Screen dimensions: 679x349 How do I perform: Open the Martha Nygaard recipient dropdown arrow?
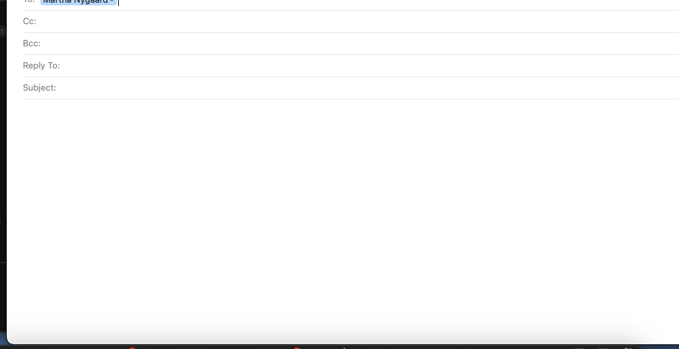tap(111, 1)
